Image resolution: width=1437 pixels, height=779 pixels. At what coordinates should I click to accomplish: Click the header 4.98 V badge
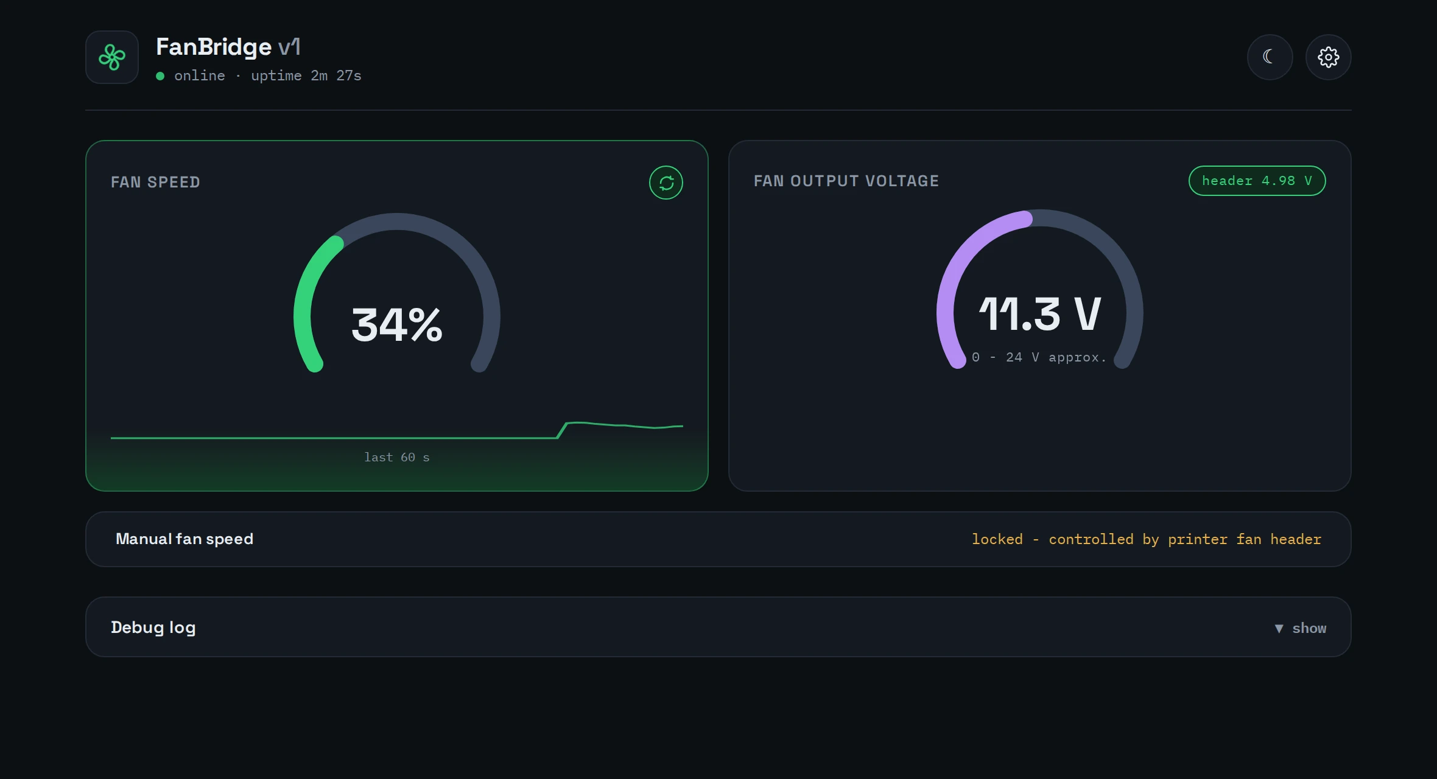click(1257, 181)
